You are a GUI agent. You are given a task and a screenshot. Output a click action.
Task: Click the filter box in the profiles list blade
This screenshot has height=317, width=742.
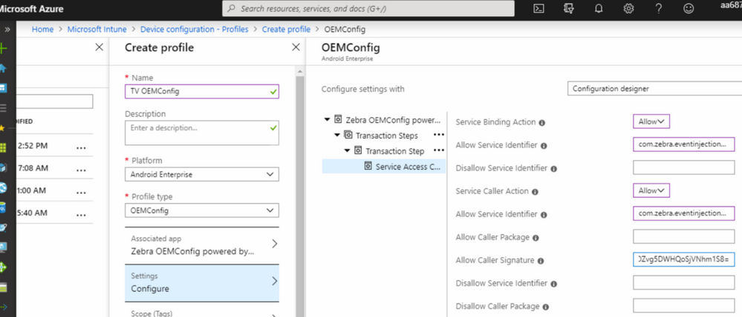[55, 101]
